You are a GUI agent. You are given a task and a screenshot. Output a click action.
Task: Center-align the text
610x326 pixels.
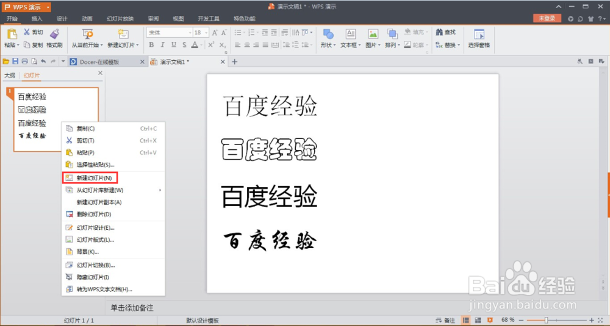click(247, 45)
